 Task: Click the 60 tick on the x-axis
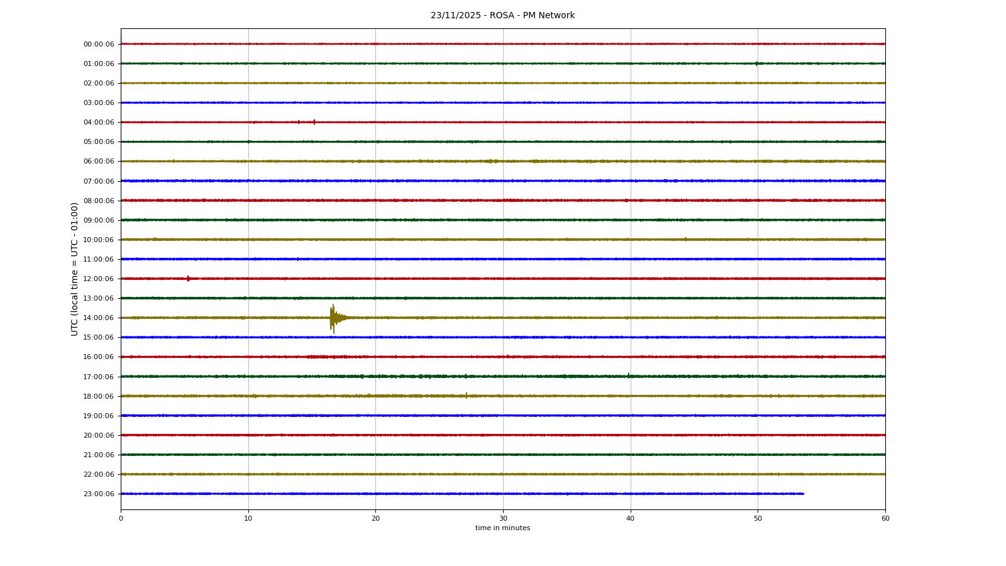click(x=885, y=518)
